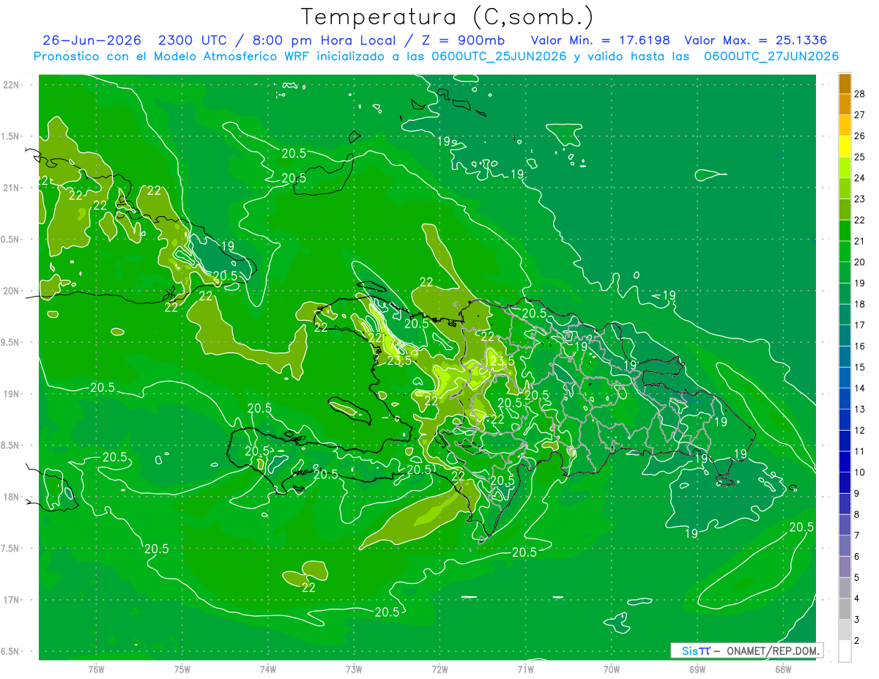The height and width of the screenshot is (679, 879).
Task: Click the "9" color scale label
Action: [857, 494]
